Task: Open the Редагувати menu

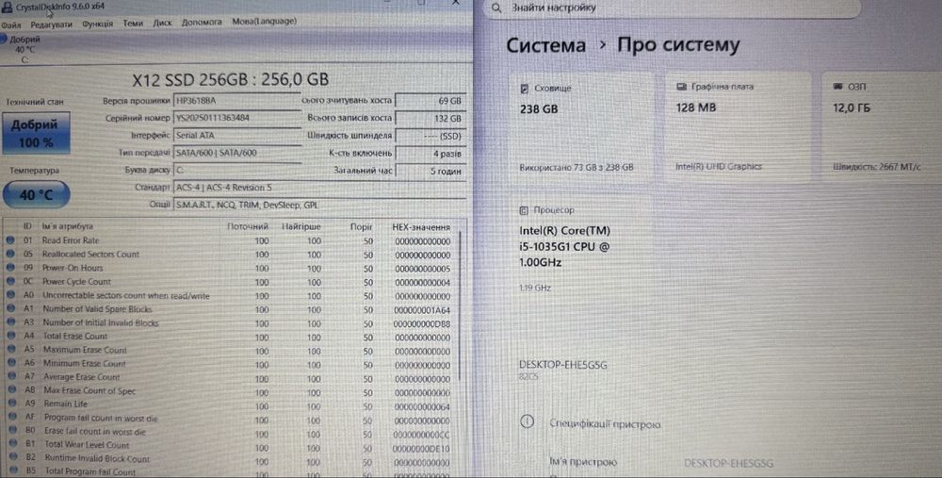Action: point(51,25)
